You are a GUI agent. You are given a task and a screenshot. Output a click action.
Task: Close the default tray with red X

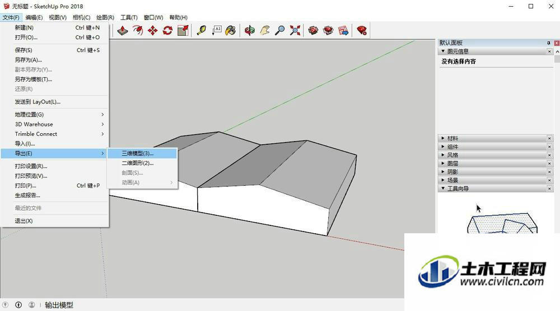point(557,43)
